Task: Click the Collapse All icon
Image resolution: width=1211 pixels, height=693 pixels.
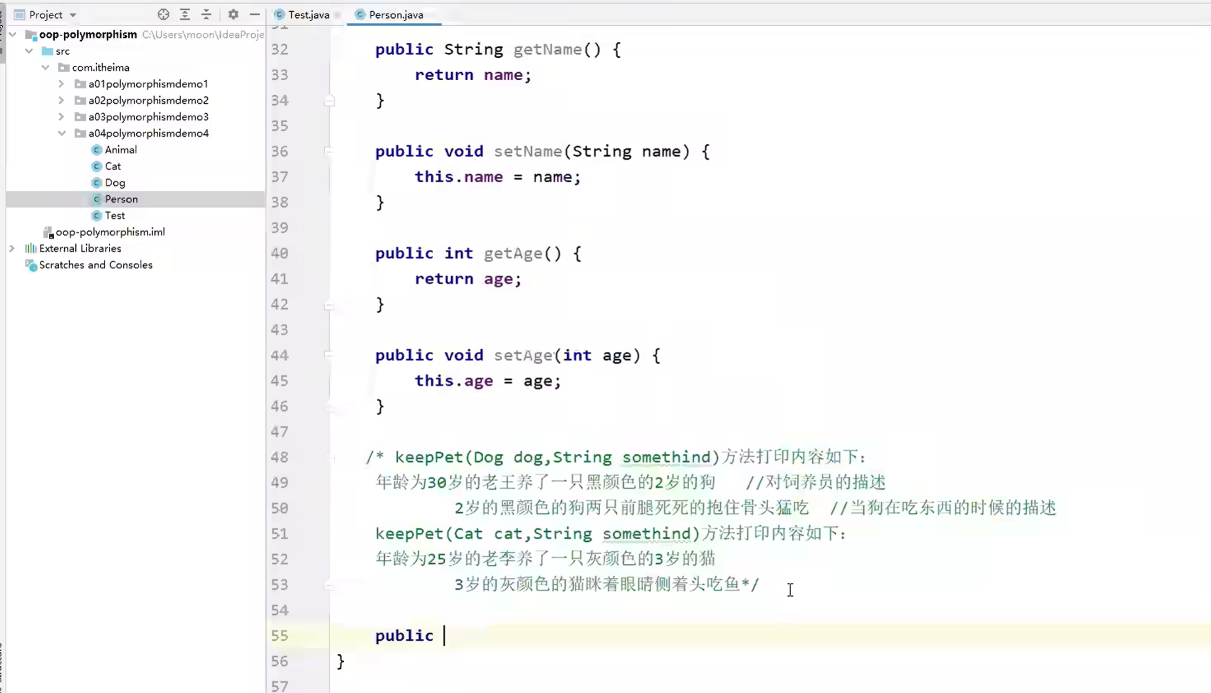Action: point(206,14)
